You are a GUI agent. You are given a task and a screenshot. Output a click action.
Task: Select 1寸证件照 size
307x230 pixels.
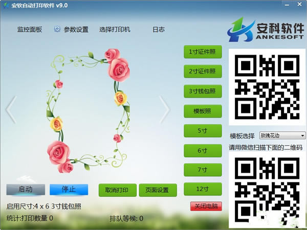click(203, 52)
